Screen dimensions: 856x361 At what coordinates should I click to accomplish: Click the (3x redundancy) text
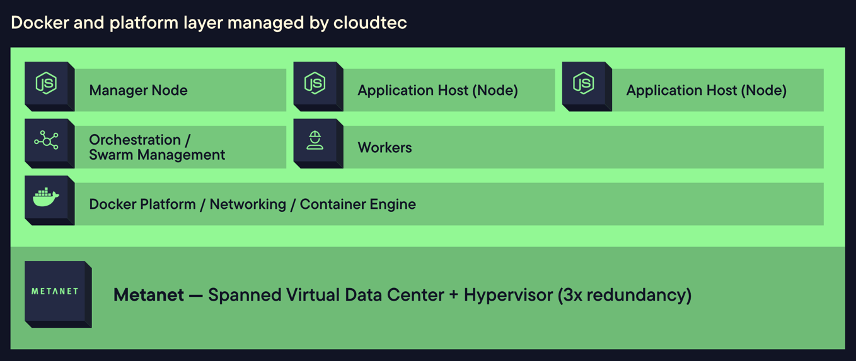click(624, 295)
